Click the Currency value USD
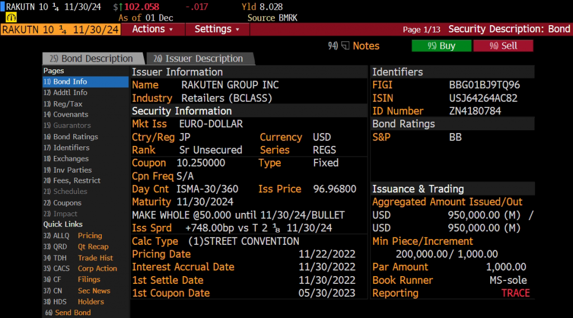Screen dimensions: 573x318 [322, 137]
